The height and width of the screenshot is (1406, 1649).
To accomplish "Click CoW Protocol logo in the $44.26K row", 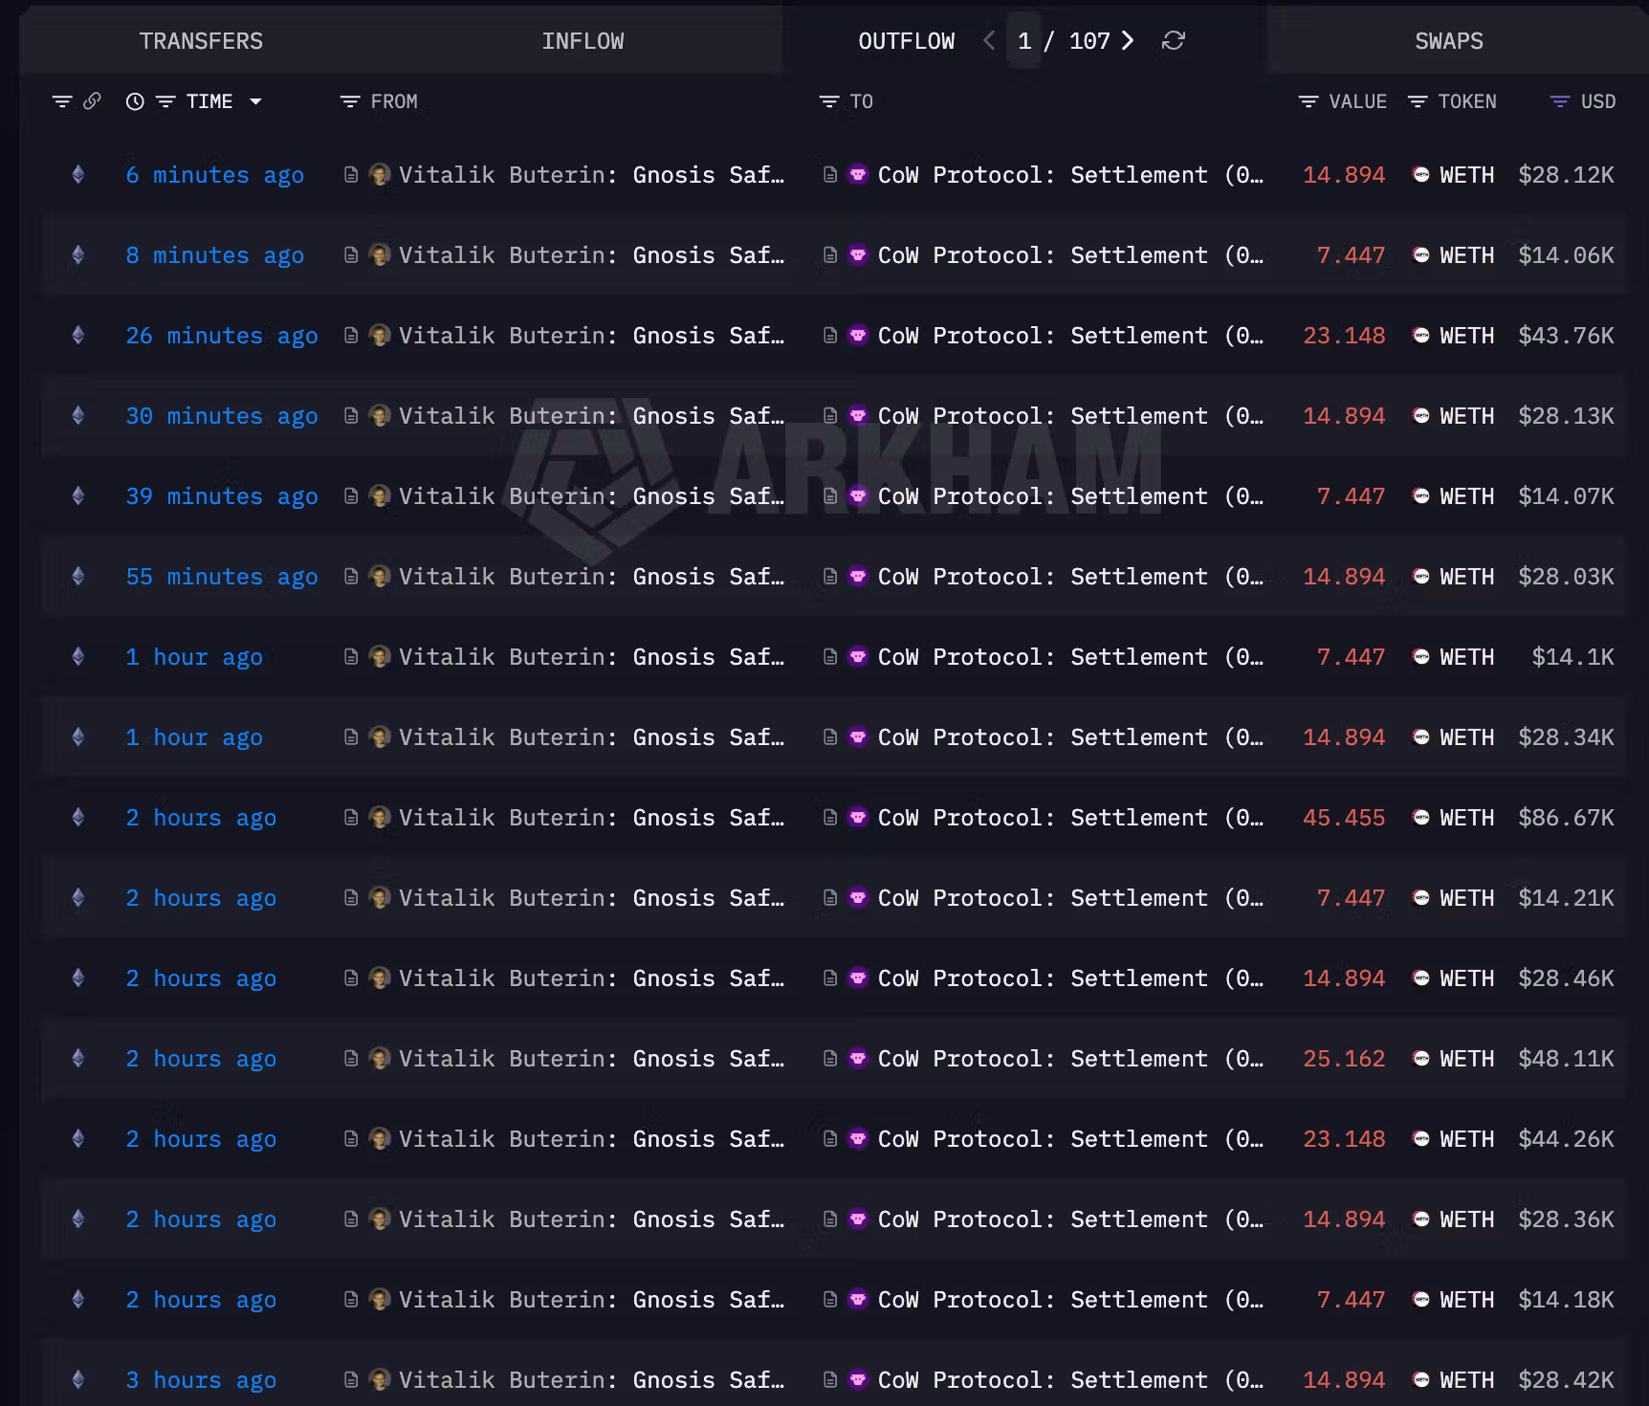I will click(x=858, y=1138).
